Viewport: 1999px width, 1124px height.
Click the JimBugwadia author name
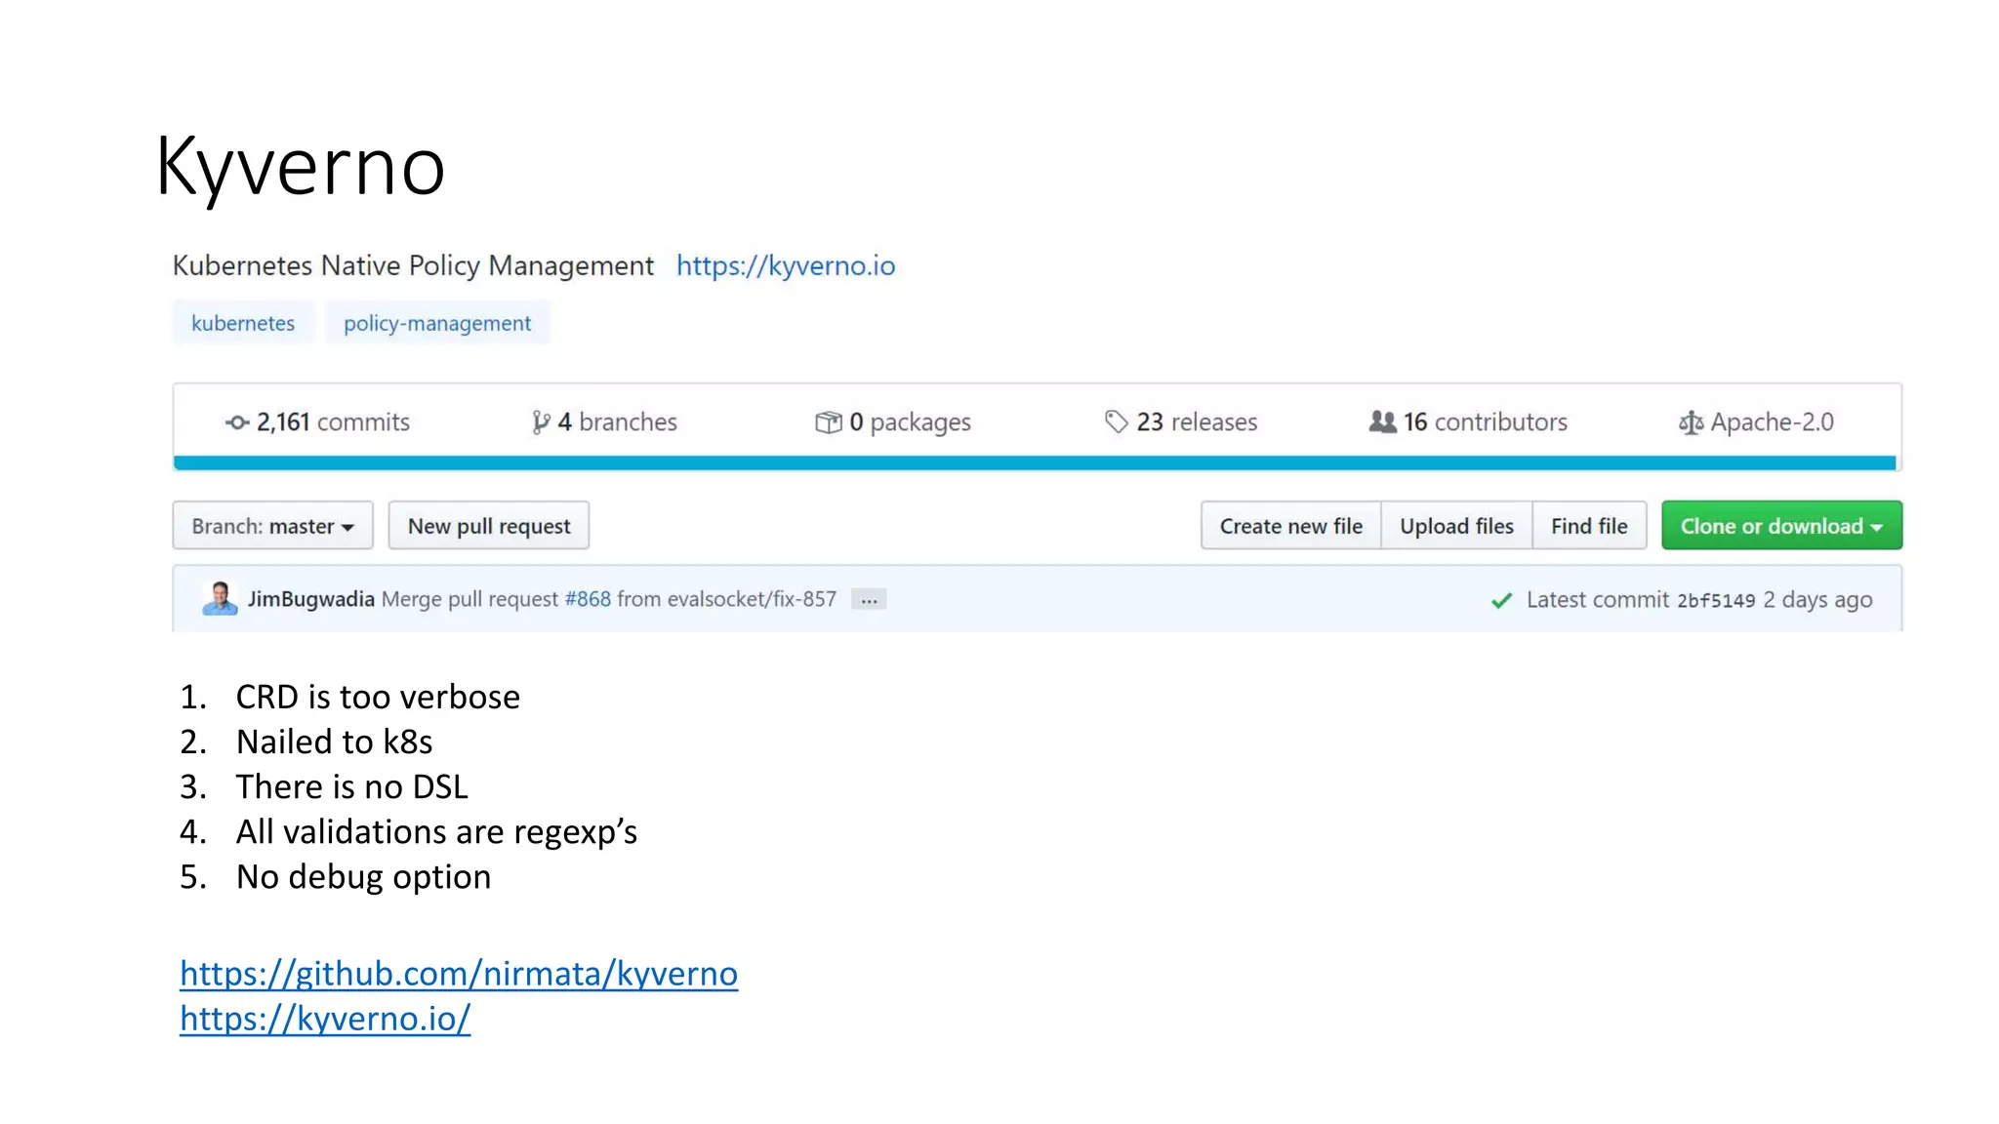[310, 599]
